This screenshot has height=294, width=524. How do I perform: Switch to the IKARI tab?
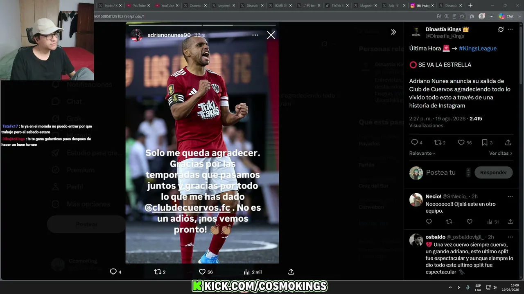click(x=280, y=5)
